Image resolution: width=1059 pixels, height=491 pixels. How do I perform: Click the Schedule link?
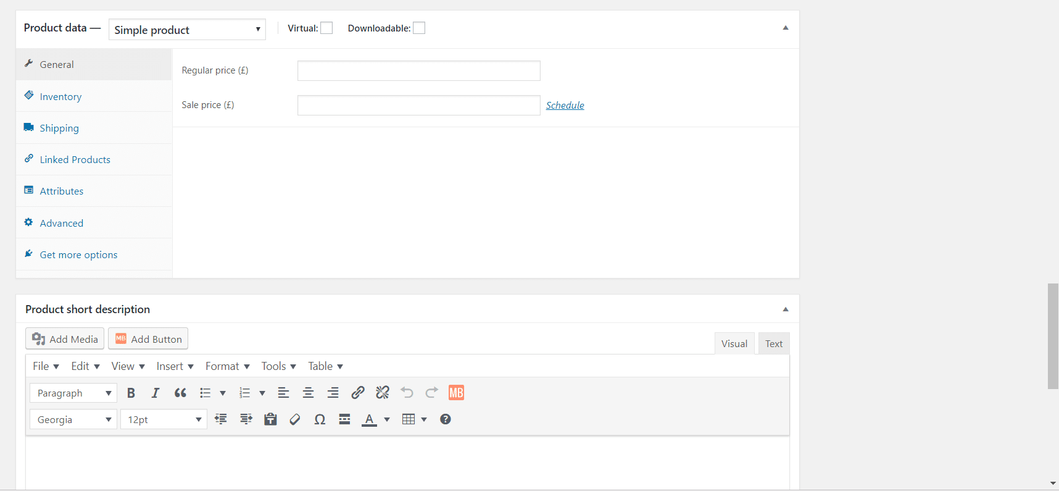tap(565, 106)
